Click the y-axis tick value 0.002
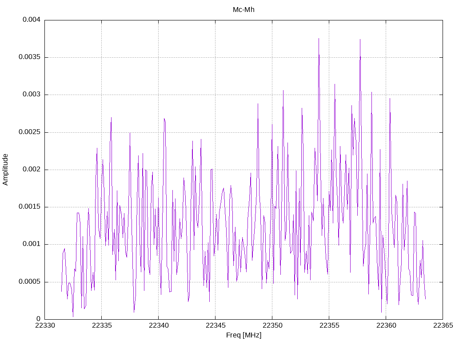Screen dimensions: 455x341 32,169
